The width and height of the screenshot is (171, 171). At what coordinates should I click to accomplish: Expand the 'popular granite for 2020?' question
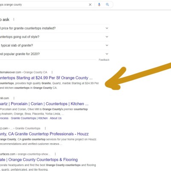[55, 54]
